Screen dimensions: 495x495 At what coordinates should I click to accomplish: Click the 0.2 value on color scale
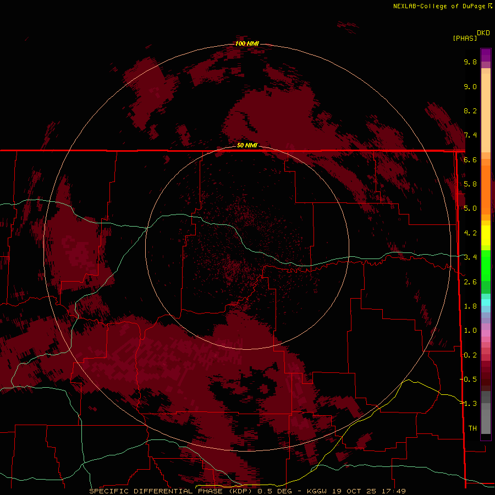point(470,355)
